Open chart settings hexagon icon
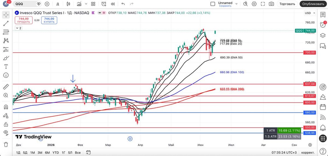Image resolution: width=328 pixels, height=156 pixels. pyautogui.click(x=254, y=4)
